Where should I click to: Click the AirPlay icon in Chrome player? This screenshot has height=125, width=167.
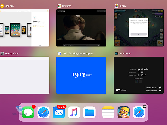[98, 45]
